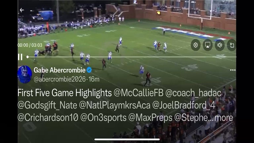The width and height of the screenshot is (254, 143).
Task: Open the @MaxPreps mention
Action: pos(150,118)
